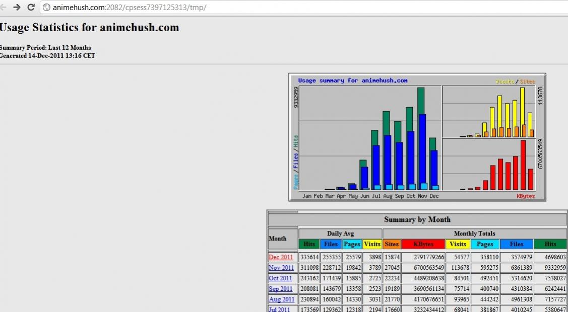Viewport: 568px width, 312px height.
Task: Click the red KBytes column header
Action: [423, 244]
